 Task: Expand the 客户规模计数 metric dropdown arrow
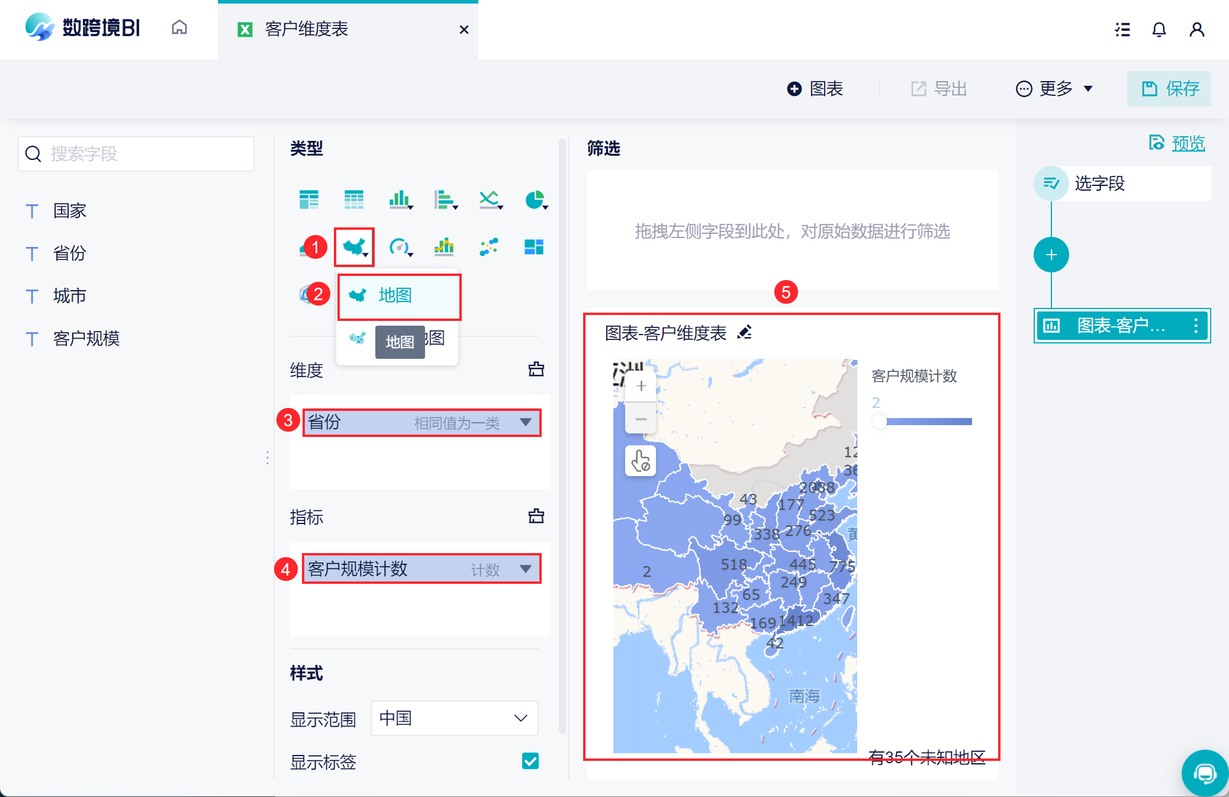click(x=525, y=569)
